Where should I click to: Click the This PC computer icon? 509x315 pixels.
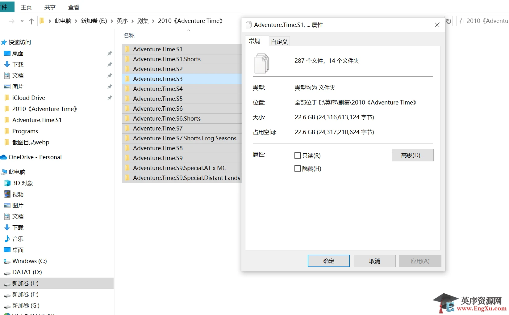pyautogui.click(x=4, y=172)
